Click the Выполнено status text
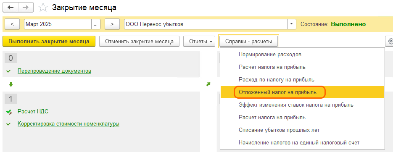The image size is (393, 152). [x=348, y=24]
